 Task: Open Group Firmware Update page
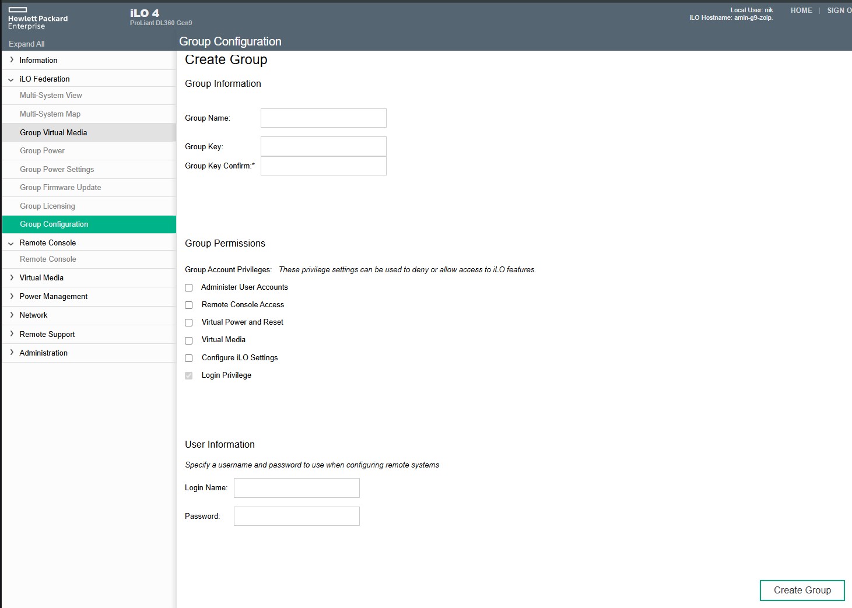click(x=89, y=188)
